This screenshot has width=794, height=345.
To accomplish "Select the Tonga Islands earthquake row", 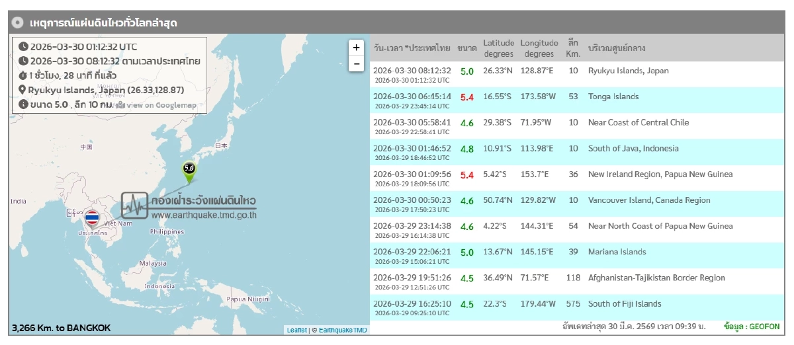I will click(576, 100).
